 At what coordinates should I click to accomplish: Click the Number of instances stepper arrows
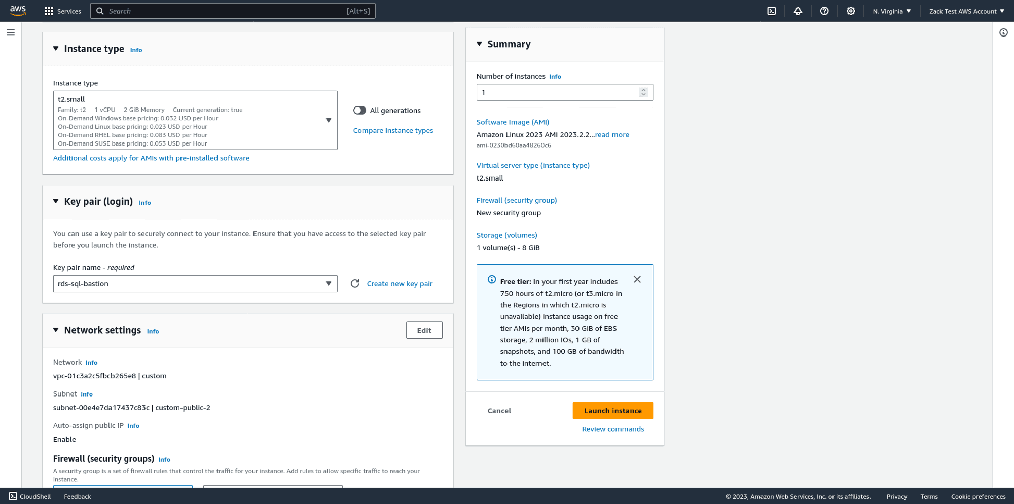click(643, 92)
